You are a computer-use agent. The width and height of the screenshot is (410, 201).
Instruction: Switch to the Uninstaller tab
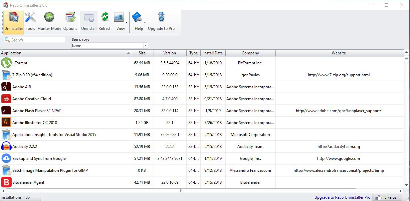coord(14,22)
